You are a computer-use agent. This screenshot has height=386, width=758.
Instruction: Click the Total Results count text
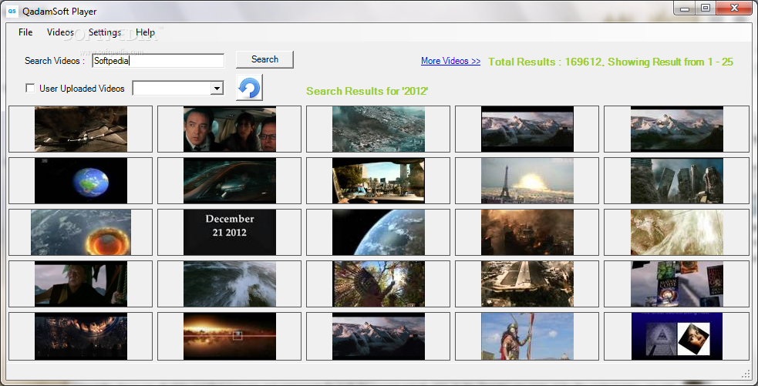point(611,62)
